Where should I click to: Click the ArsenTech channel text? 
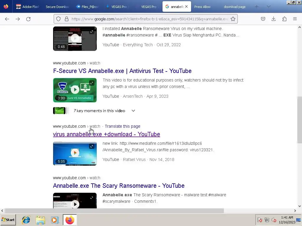point(133,96)
